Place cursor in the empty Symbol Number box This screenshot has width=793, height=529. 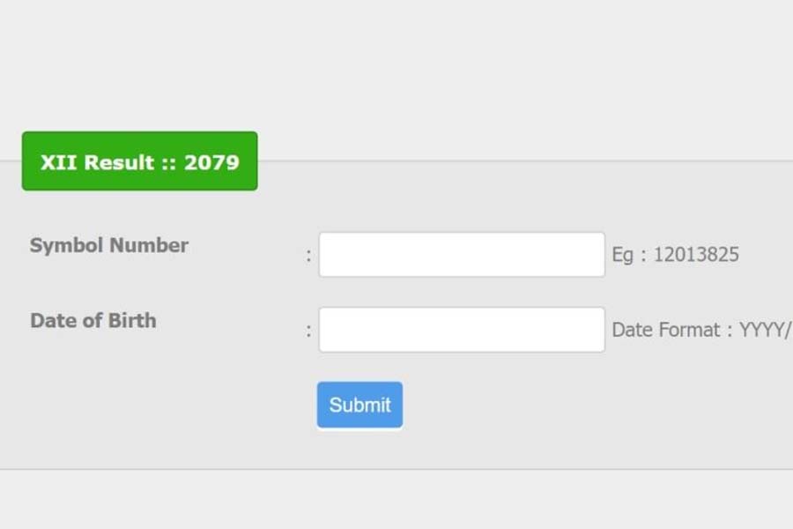pos(462,255)
